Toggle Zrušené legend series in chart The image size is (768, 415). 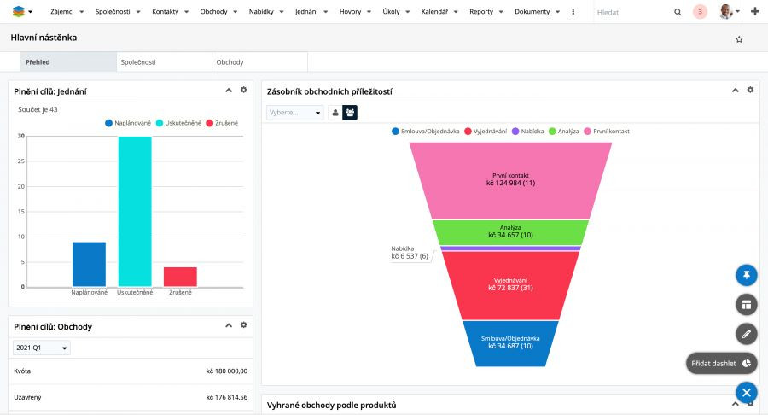(222, 123)
